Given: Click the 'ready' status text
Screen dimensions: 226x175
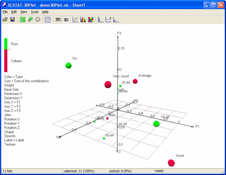Looking at the screenshot, I should (x=159, y=171).
